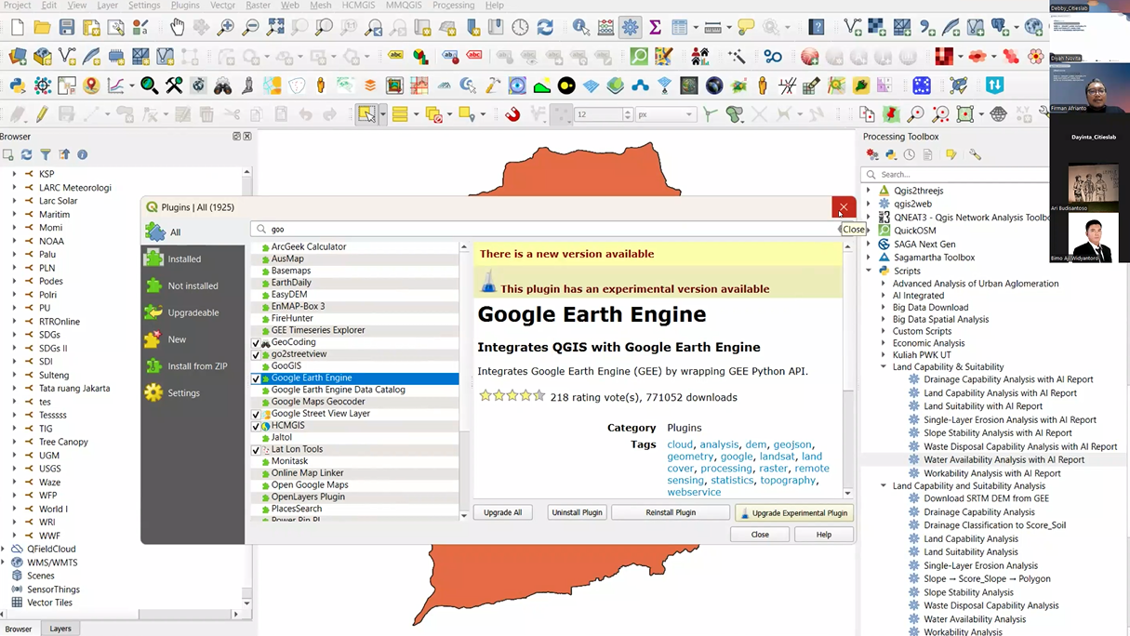Viewport: 1130px width, 636px height.
Task: Select the Zoom Out magnifier tool
Action: (251, 28)
